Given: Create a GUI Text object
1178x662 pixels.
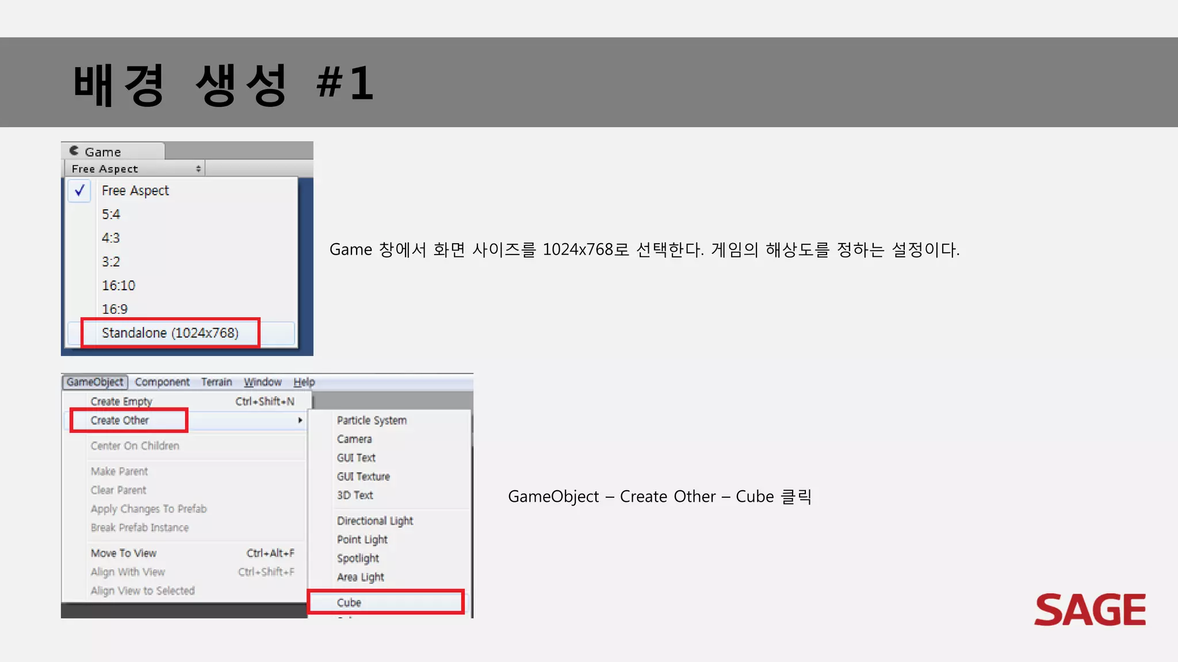Looking at the screenshot, I should point(356,458).
